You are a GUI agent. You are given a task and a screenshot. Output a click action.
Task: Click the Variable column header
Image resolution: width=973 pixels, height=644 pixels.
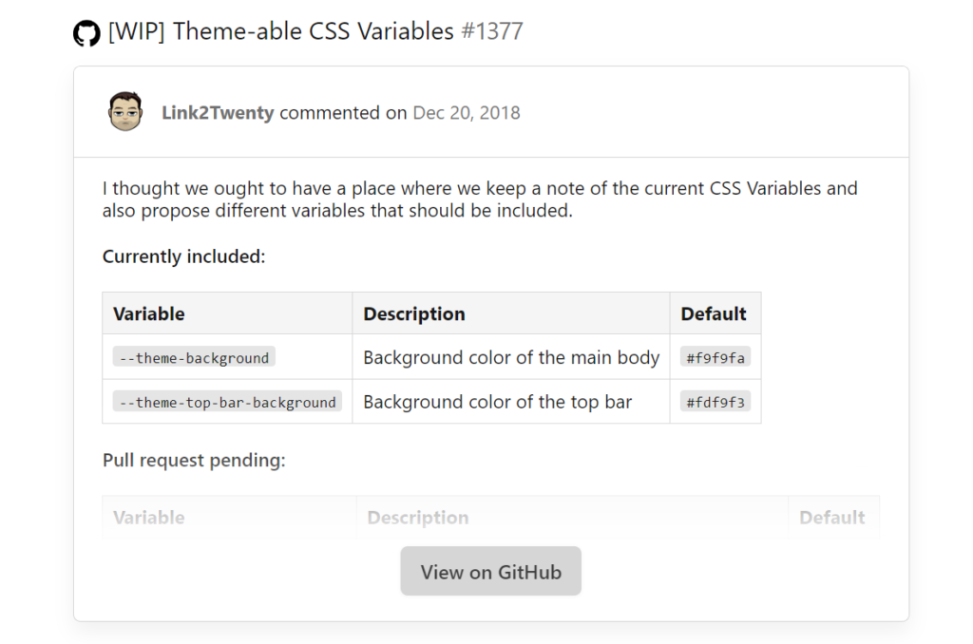149,313
